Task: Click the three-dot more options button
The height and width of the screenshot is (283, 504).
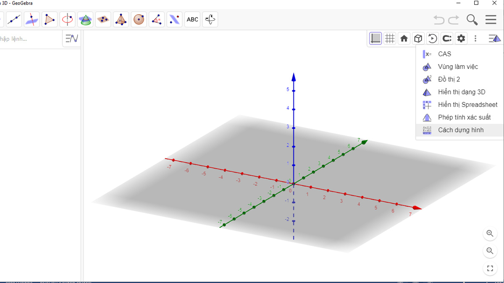Action: [475, 39]
